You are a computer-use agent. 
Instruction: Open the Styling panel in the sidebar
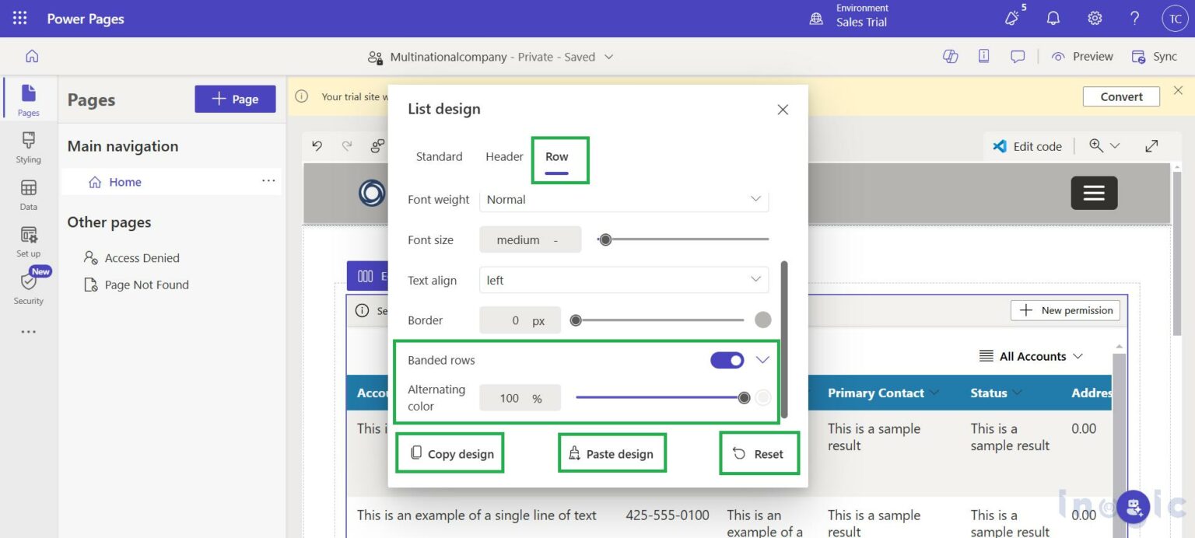point(28,148)
